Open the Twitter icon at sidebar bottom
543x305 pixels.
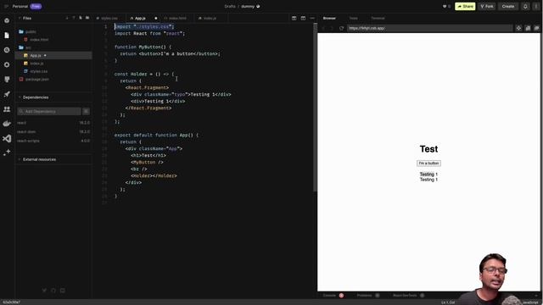click(44, 291)
